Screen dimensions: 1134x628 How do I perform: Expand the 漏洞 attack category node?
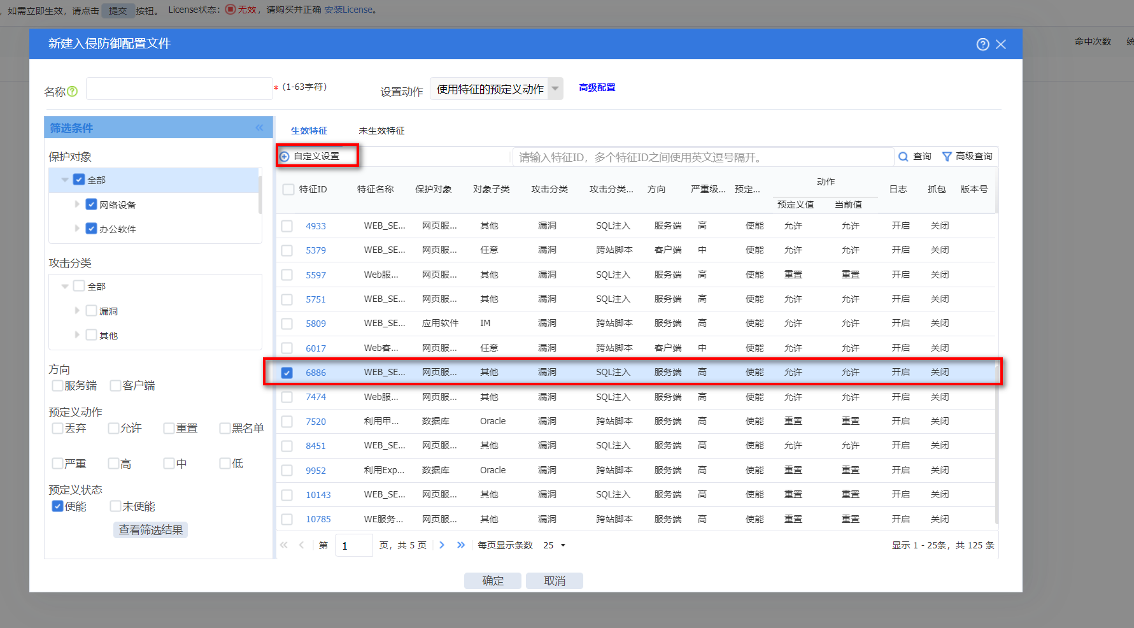[77, 311]
